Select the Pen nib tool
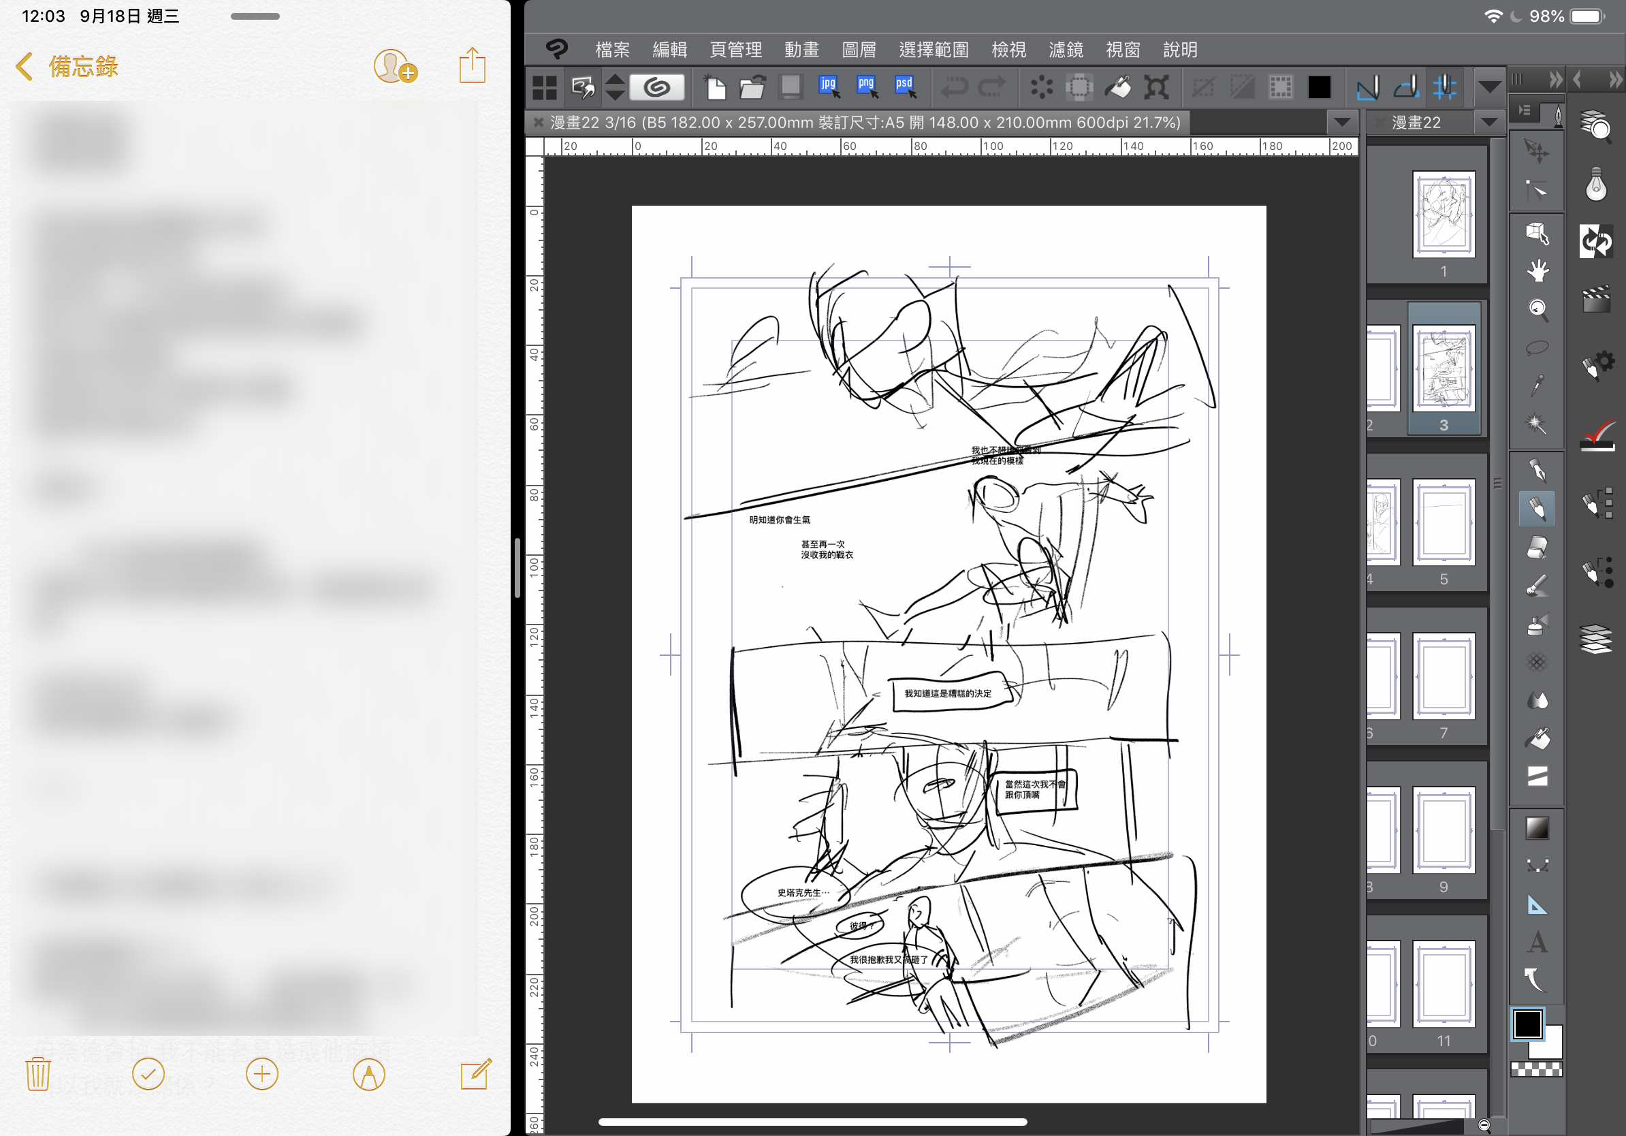Image resolution: width=1626 pixels, height=1136 pixels. [1536, 470]
